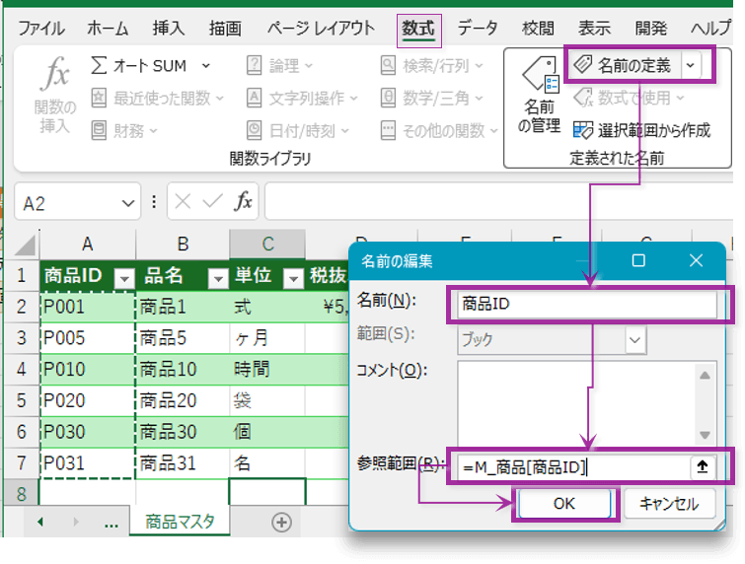Click OK in 名前の編集 dialog
Viewport: 745px width, 564px height.
click(564, 504)
